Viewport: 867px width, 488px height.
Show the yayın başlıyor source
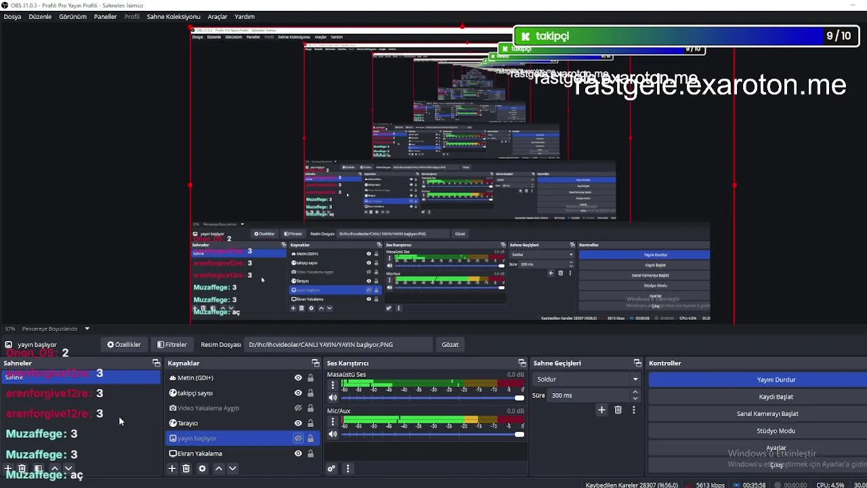(298, 439)
